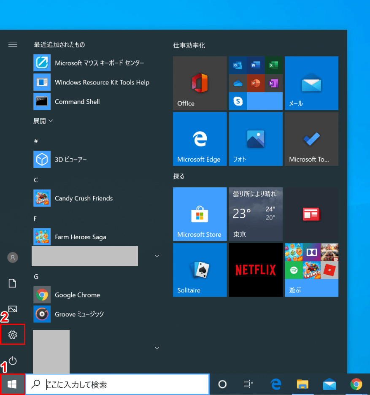Open the Microsoft Edge tile
The image size is (370, 395).
200,139
